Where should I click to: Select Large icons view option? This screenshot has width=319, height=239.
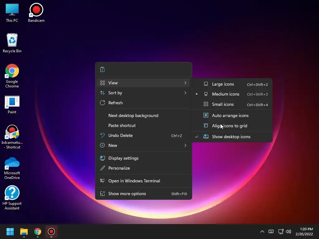point(231,84)
